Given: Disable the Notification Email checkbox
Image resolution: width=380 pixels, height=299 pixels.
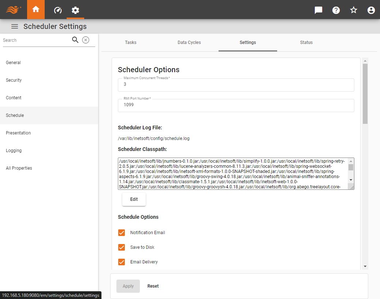Looking at the screenshot, I should (x=121, y=232).
